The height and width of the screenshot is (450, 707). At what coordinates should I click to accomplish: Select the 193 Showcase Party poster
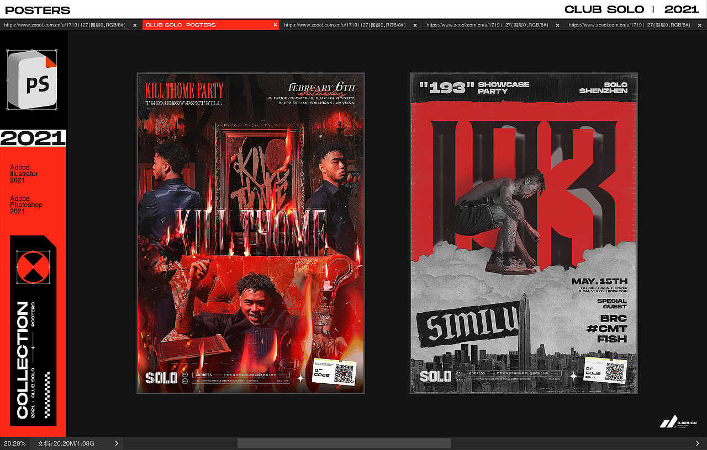pos(524,233)
